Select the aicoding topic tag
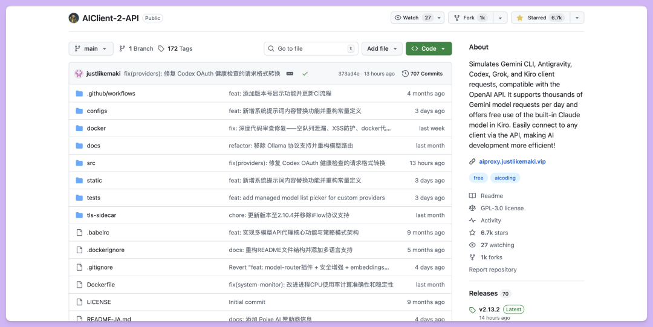 tap(505, 178)
